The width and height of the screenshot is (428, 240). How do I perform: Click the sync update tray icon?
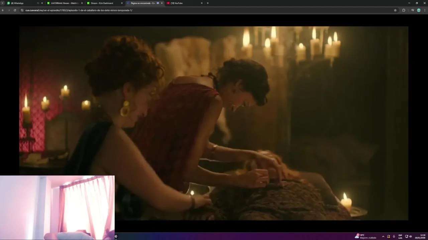[x=389, y=236]
